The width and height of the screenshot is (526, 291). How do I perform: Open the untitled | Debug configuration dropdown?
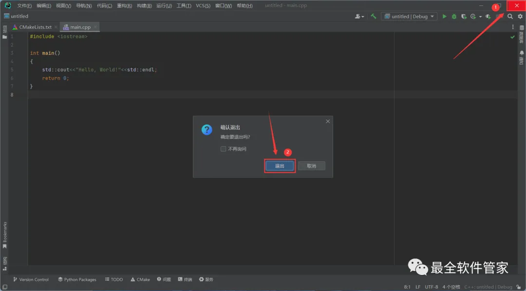(409, 17)
